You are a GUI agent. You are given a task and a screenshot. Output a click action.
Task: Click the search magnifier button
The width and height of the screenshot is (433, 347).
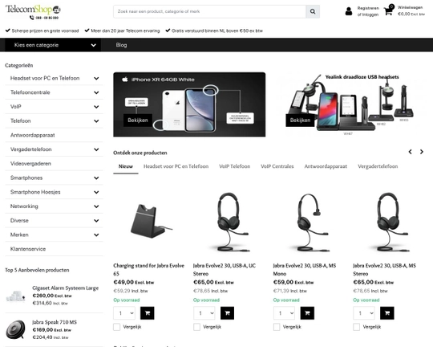(x=313, y=11)
